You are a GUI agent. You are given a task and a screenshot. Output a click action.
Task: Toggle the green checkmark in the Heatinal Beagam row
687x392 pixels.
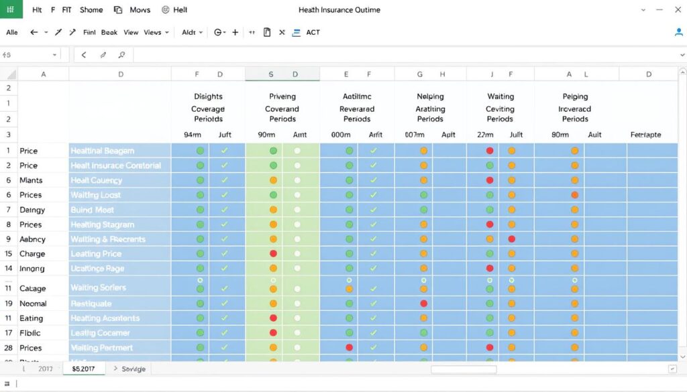[x=224, y=151]
